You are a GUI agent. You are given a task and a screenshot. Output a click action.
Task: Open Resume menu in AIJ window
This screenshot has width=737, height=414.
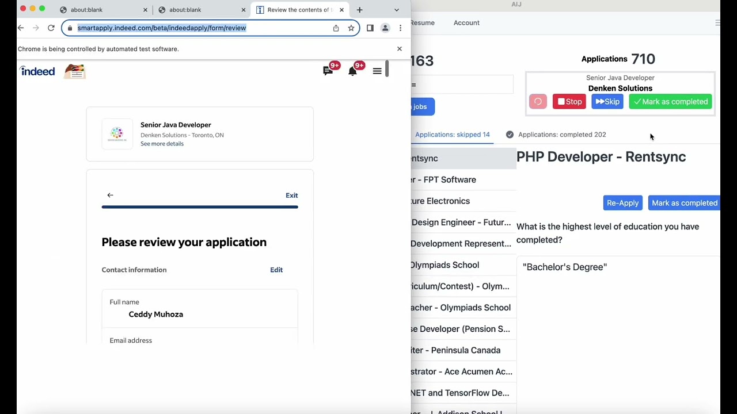pyautogui.click(x=423, y=23)
